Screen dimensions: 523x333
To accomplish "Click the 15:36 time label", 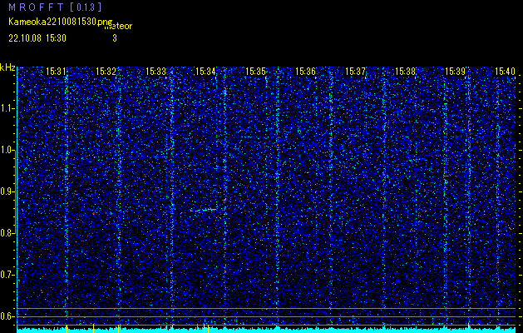I will pyautogui.click(x=305, y=71).
